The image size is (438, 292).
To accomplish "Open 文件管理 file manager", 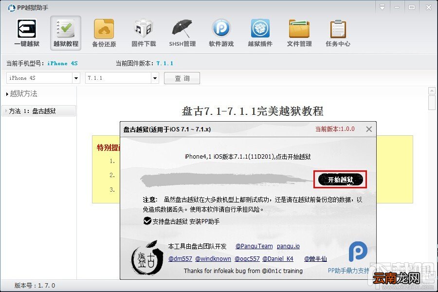I will (x=299, y=33).
